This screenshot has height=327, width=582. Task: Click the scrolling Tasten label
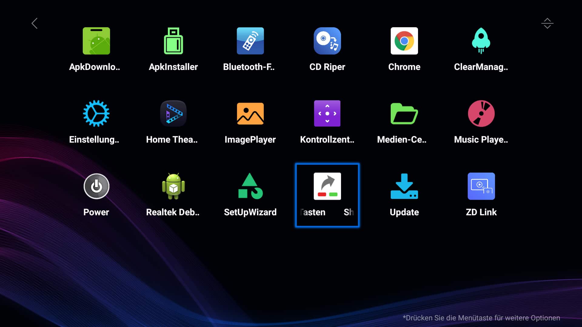click(327, 212)
